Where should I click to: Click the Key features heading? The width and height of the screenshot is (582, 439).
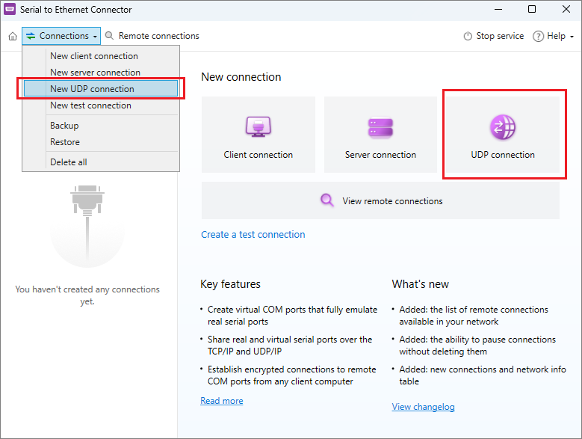pyautogui.click(x=231, y=284)
